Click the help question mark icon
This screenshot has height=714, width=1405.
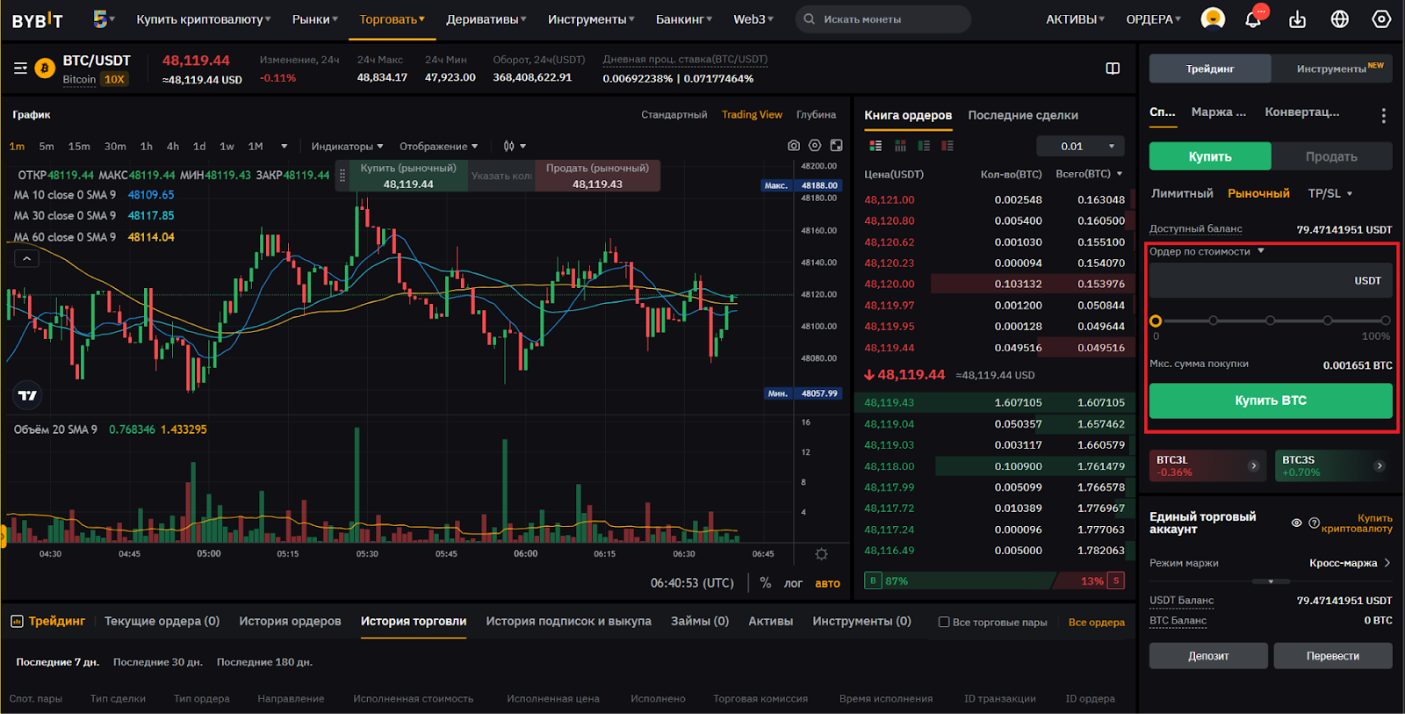pos(1314,523)
